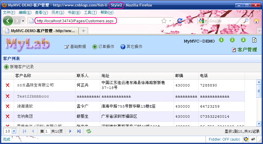Go to next page in pager
Screen dimensions: 263x144
point(70,131)
